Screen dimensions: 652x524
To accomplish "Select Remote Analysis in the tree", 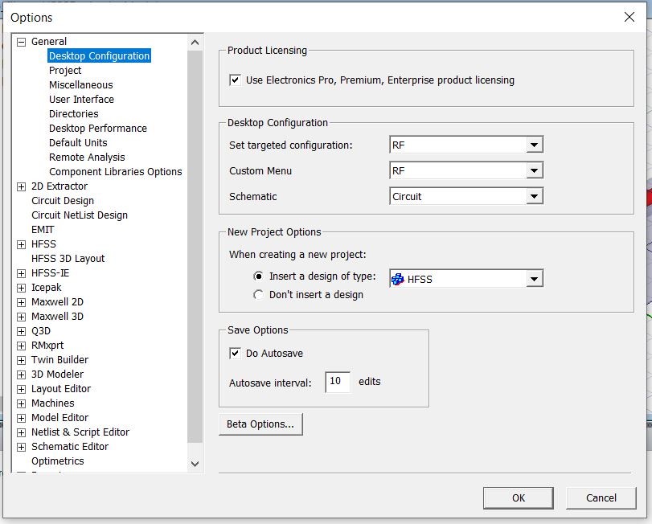I will click(87, 158).
